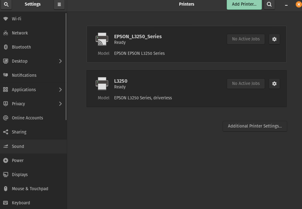Viewport: 302px width, 209px height.
Task: Click the Sharing icon in sidebar
Action: [6, 132]
